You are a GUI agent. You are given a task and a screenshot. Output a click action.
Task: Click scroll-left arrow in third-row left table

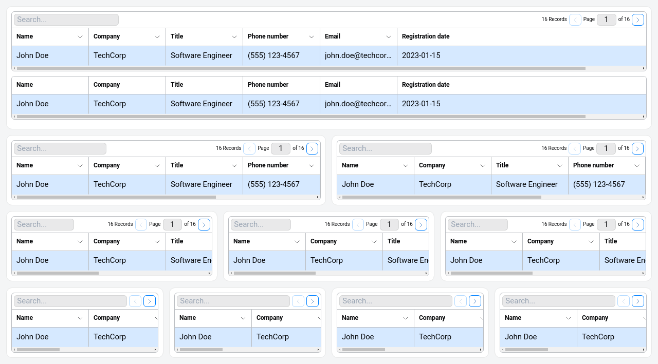(x=14, y=273)
